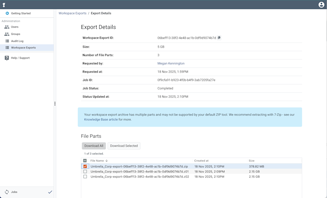This screenshot has height=198, width=327.
Task: Toggle the select-all header checkbox
Action: click(85, 161)
